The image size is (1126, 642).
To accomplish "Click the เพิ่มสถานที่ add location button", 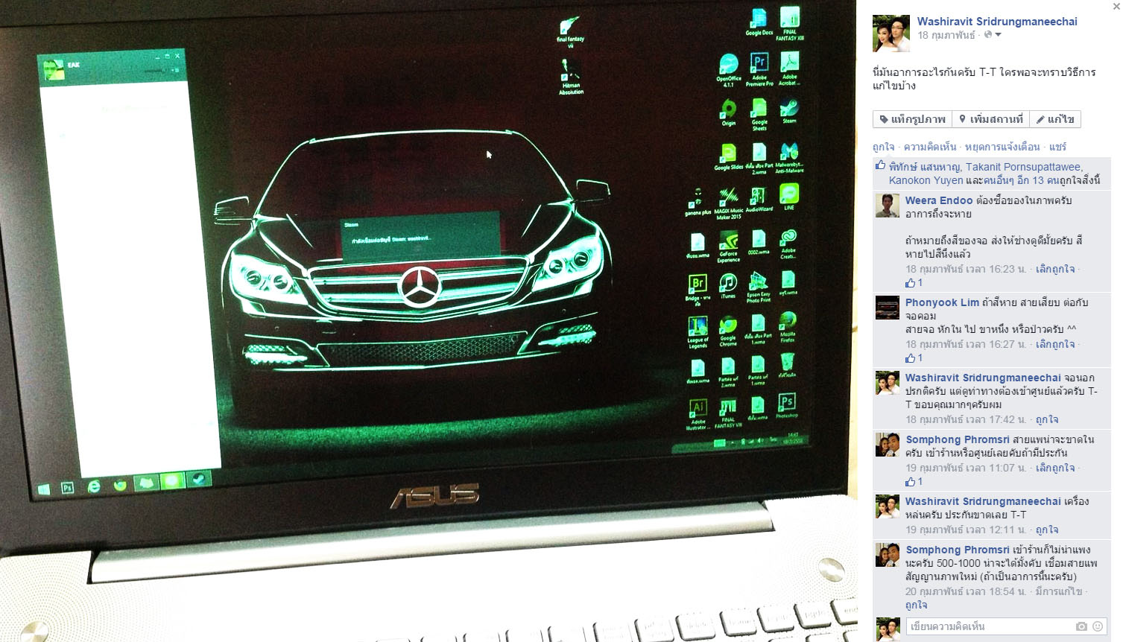I will click(991, 119).
